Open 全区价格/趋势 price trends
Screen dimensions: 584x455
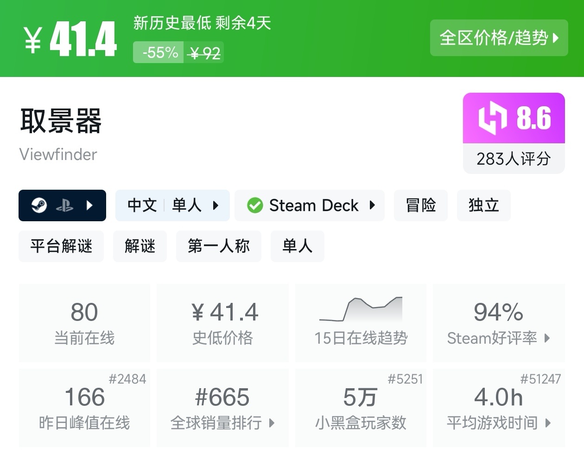coord(499,38)
